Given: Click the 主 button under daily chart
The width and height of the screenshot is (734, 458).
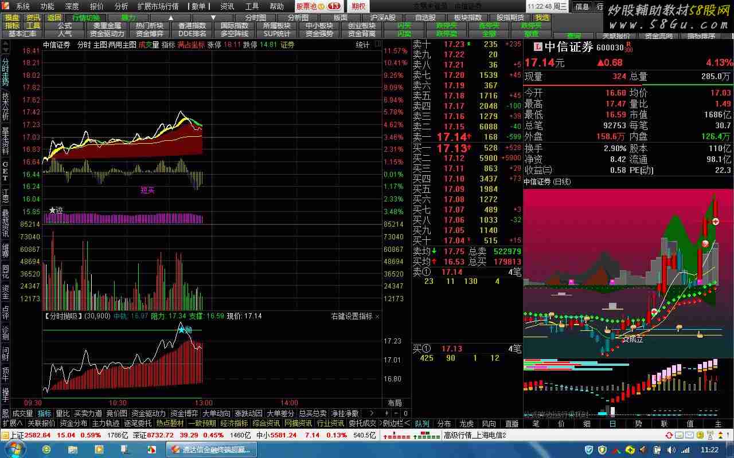Looking at the screenshot, I should coord(718,424).
